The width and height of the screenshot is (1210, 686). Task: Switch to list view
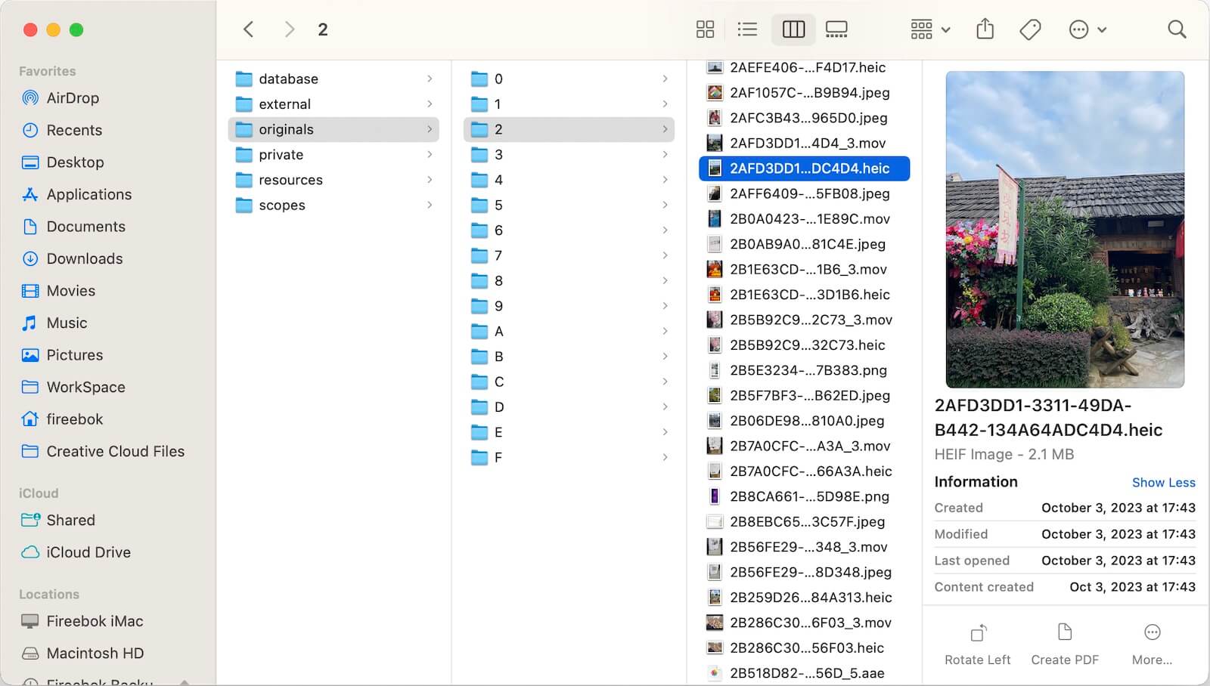click(747, 29)
